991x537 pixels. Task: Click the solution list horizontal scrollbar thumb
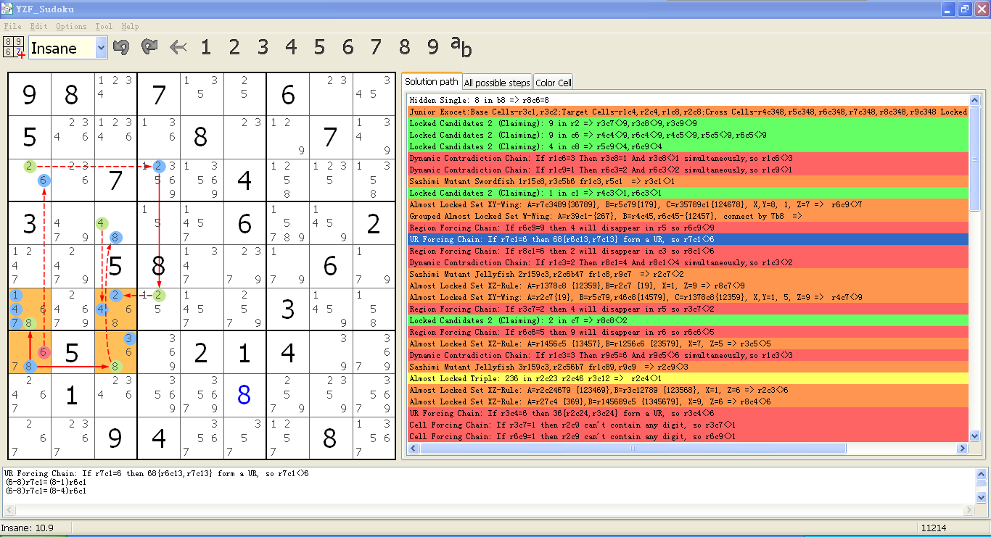(633, 449)
